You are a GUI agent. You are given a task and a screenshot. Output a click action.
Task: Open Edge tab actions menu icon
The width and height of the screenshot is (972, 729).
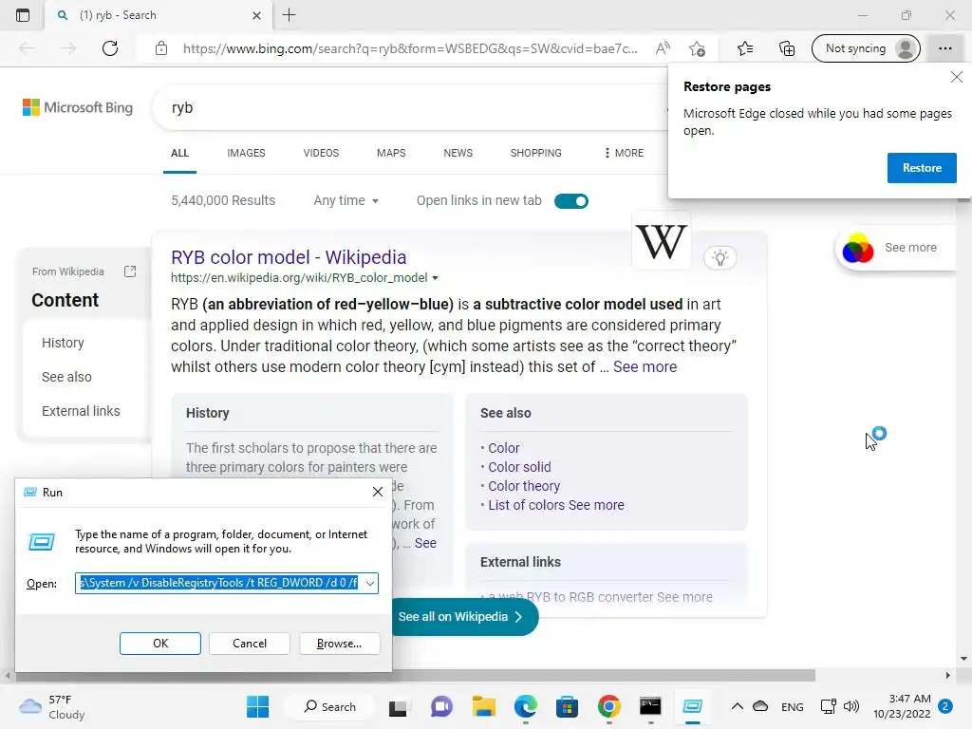pyautogui.click(x=23, y=15)
